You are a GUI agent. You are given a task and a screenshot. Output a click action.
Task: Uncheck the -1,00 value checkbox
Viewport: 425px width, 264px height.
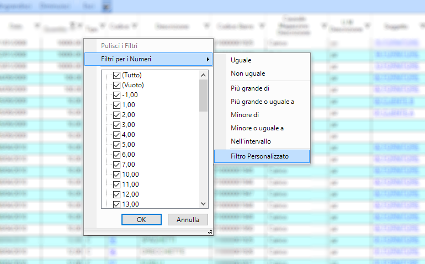(116, 95)
